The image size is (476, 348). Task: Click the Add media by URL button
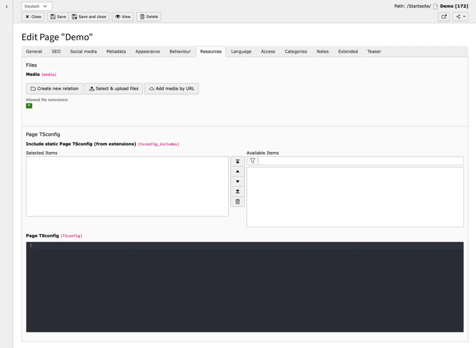(x=172, y=88)
